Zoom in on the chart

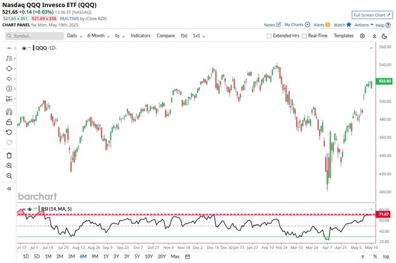(x=9, y=166)
